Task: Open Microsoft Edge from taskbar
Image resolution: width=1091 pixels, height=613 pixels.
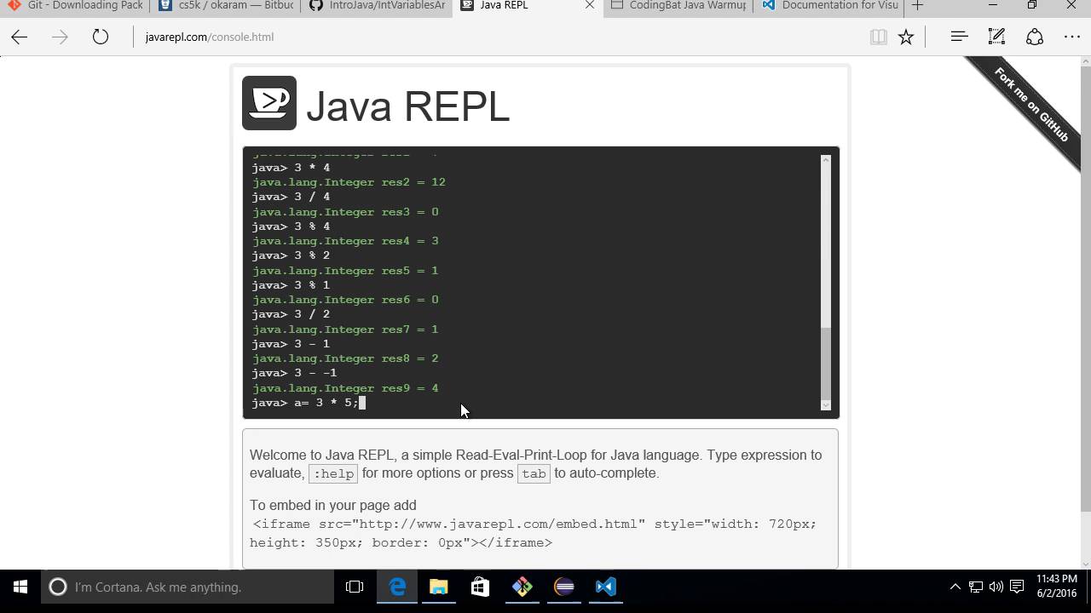Action: [397, 587]
